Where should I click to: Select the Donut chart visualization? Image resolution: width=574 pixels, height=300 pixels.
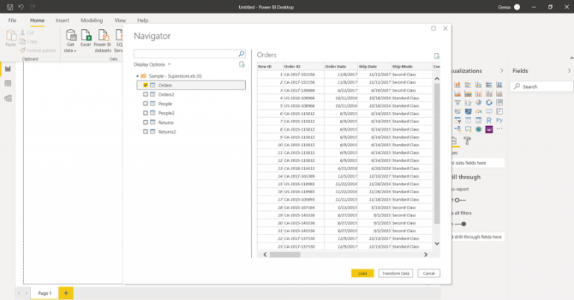(489, 103)
